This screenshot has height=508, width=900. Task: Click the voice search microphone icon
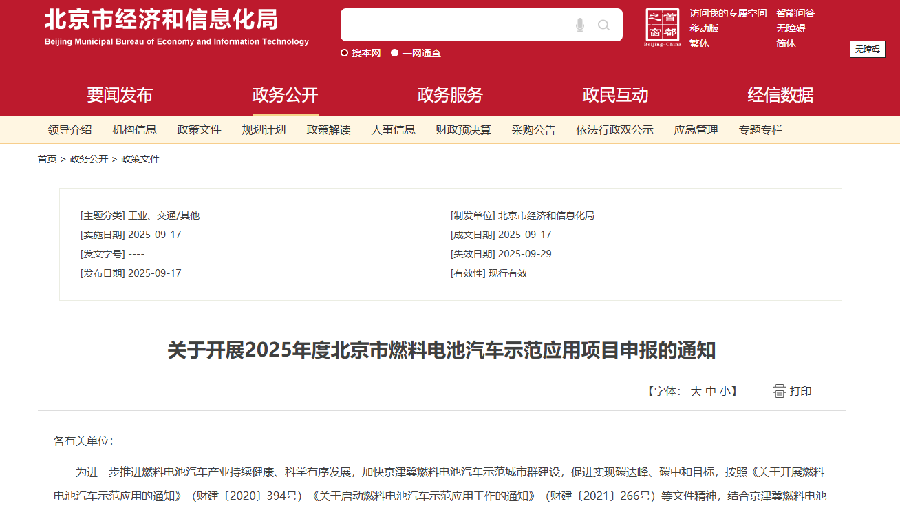pyautogui.click(x=579, y=25)
